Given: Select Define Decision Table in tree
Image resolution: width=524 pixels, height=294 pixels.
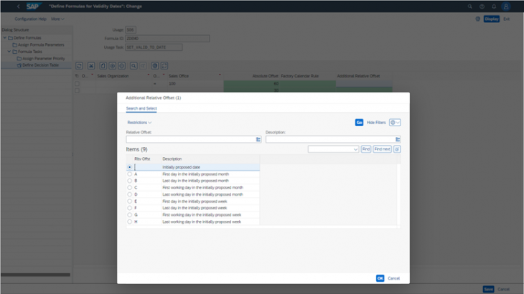Looking at the screenshot, I should click(40, 65).
